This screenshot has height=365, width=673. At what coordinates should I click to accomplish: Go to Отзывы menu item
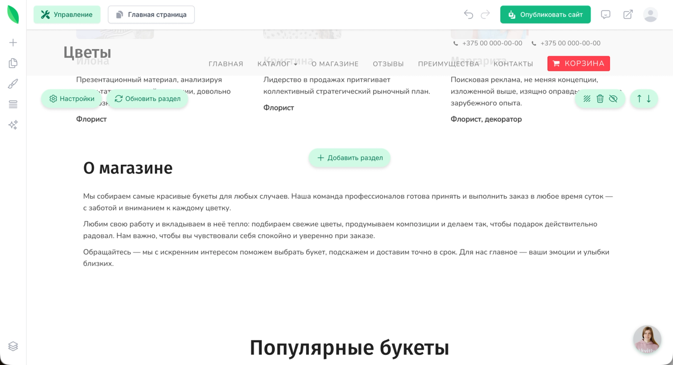point(388,64)
